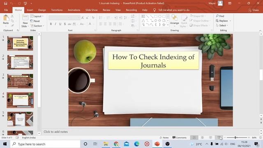Click the zoom in plus button
Viewport: 263px width, 148px height.
pyautogui.click(x=249, y=138)
